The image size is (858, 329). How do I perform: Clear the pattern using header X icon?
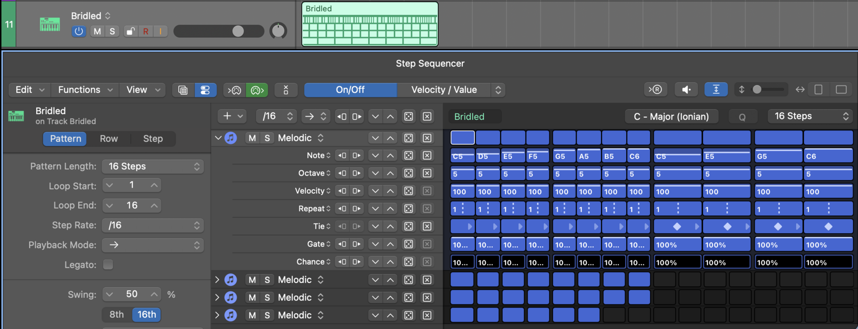coord(427,116)
